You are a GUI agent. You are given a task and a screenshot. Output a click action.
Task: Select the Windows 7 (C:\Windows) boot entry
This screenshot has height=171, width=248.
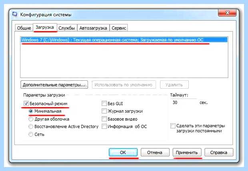pos(124,40)
